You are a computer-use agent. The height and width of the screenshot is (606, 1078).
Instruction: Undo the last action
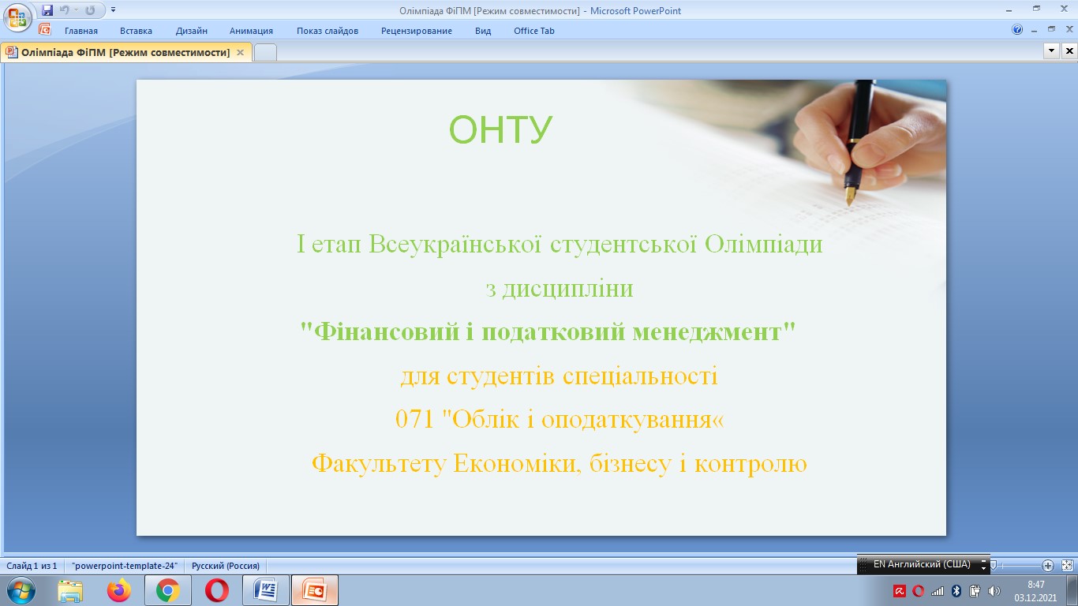(65, 10)
